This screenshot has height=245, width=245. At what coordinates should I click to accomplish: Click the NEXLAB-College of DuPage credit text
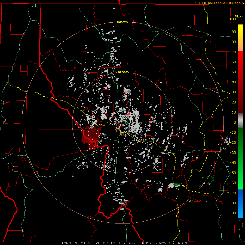pos(219,3)
